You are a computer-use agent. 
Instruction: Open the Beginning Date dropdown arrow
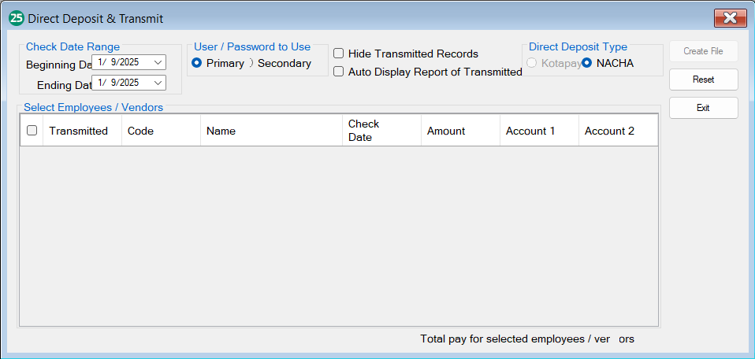pyautogui.click(x=158, y=62)
